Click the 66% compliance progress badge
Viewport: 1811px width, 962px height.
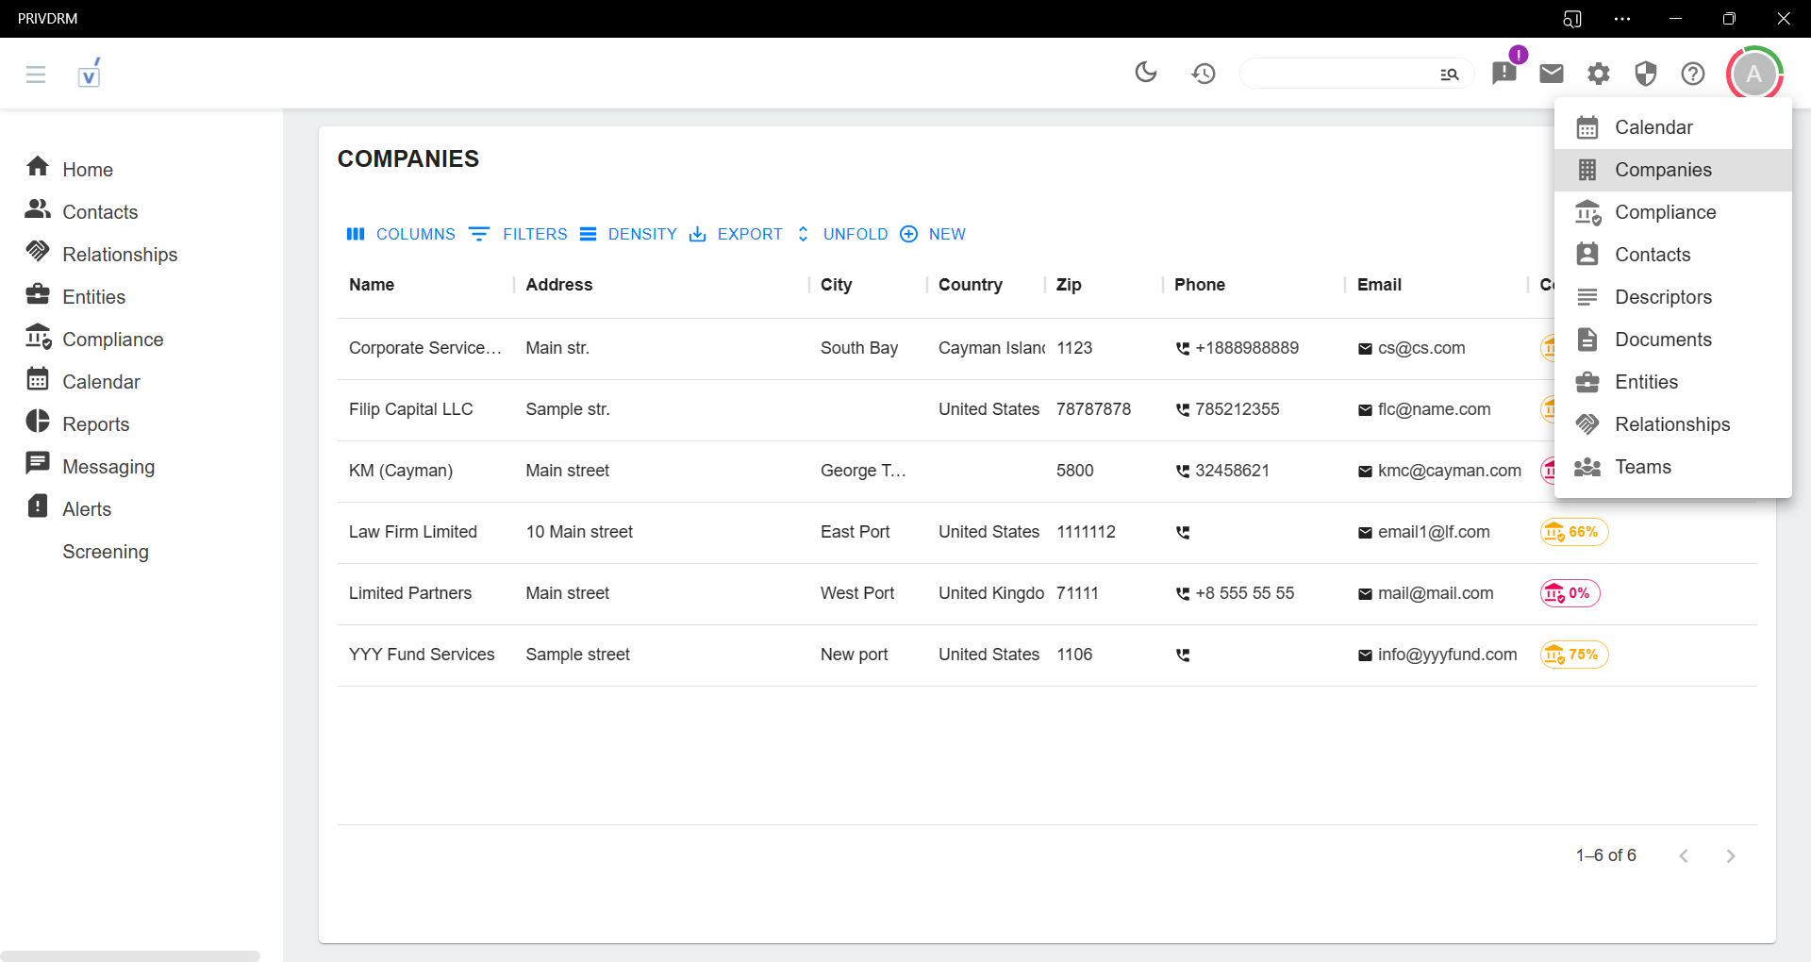[1574, 532]
